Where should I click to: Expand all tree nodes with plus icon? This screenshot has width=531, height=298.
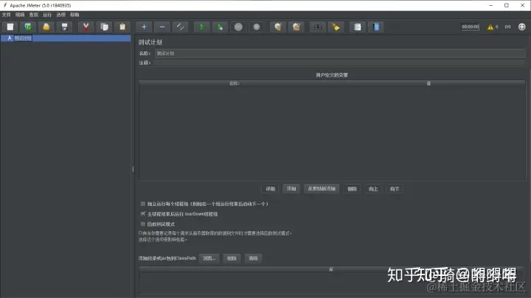click(144, 27)
